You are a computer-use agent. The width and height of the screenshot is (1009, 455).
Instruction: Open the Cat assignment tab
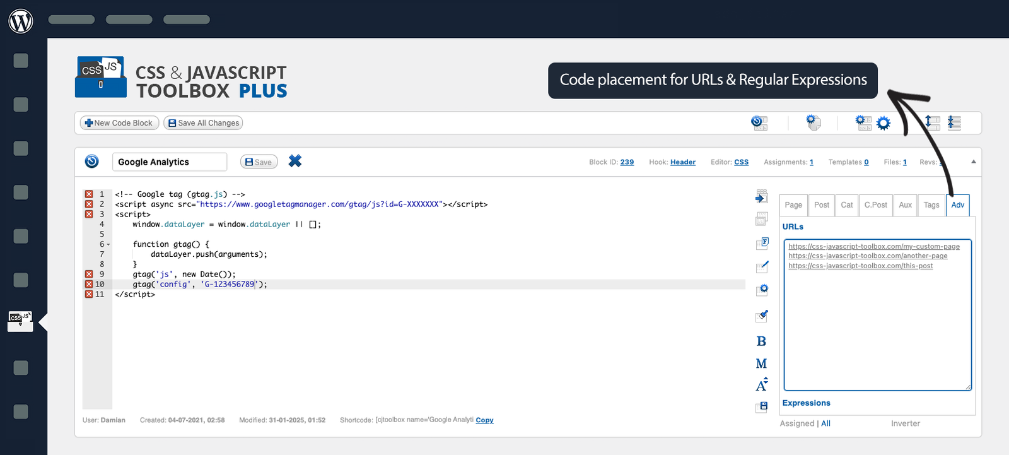tap(847, 205)
